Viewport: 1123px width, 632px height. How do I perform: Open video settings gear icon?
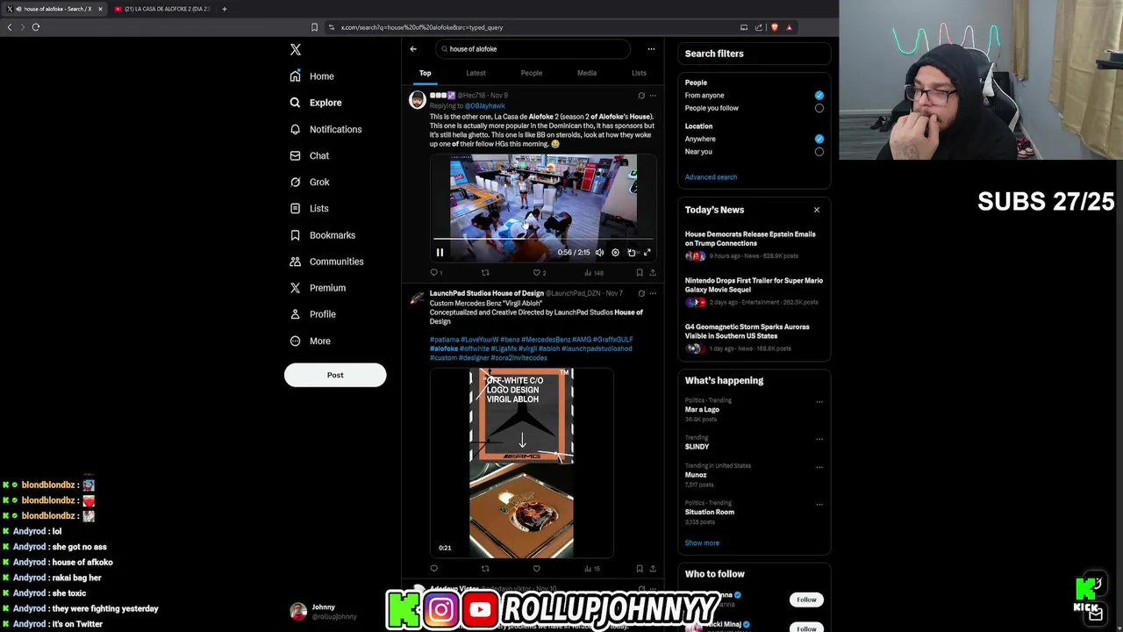pyautogui.click(x=615, y=253)
